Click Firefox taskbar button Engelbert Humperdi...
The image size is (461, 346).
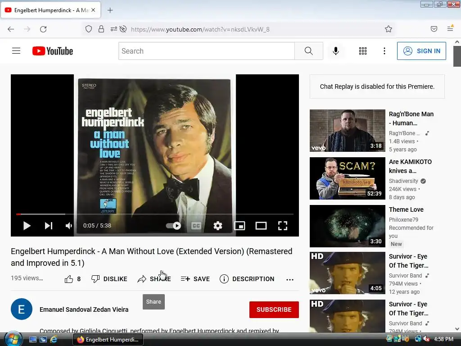[x=108, y=340]
